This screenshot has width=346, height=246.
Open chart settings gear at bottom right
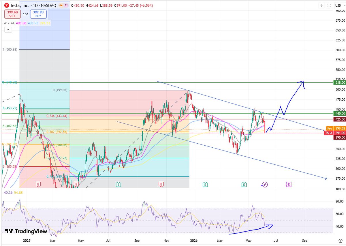pos(340,241)
